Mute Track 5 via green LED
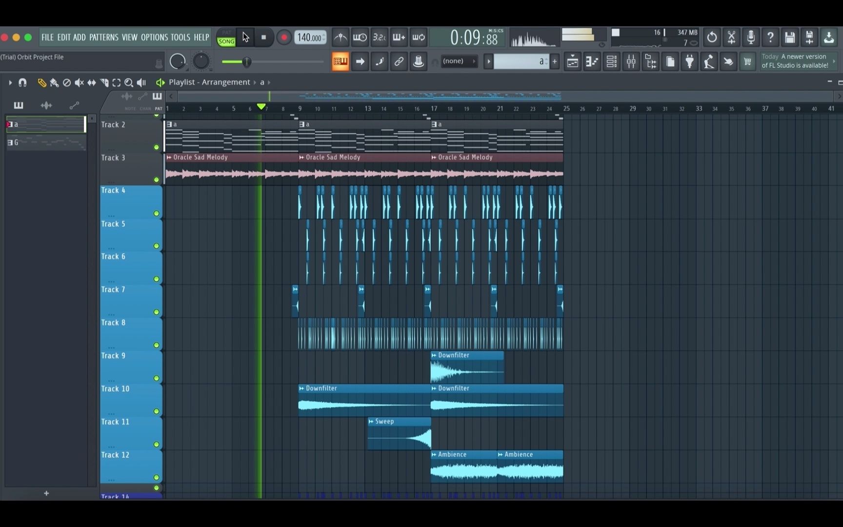 point(156,246)
